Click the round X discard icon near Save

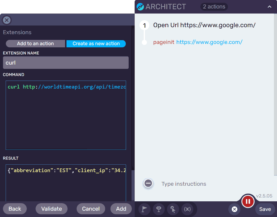point(235,209)
